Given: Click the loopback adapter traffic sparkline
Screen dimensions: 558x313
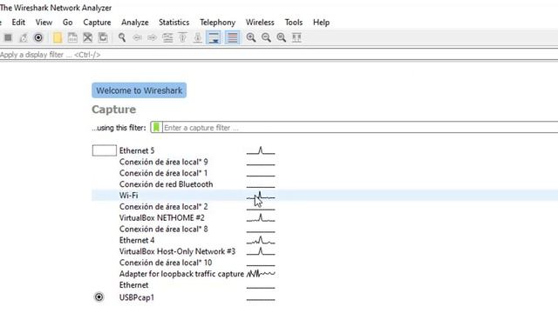Looking at the screenshot, I should [x=261, y=274].
